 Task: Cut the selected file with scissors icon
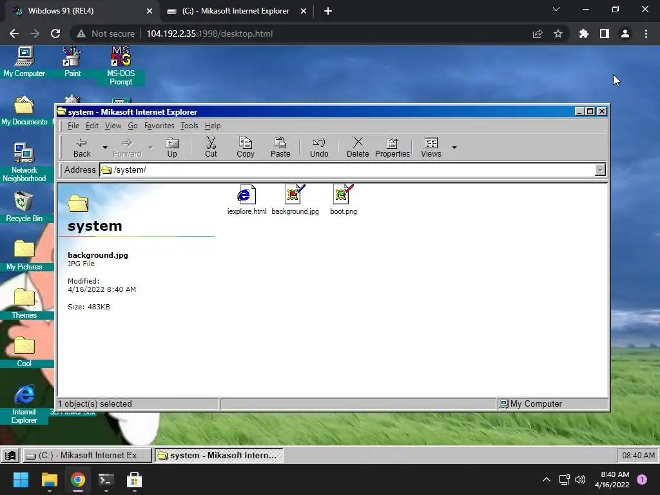[211, 148]
